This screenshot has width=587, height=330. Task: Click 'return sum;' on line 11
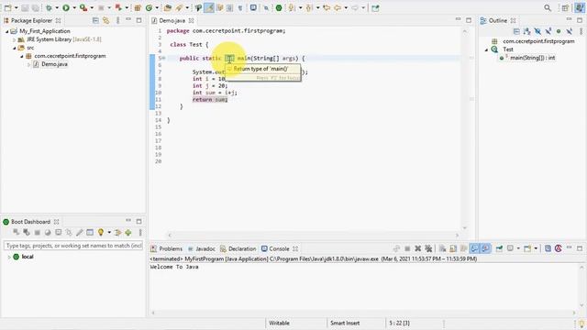(210, 100)
